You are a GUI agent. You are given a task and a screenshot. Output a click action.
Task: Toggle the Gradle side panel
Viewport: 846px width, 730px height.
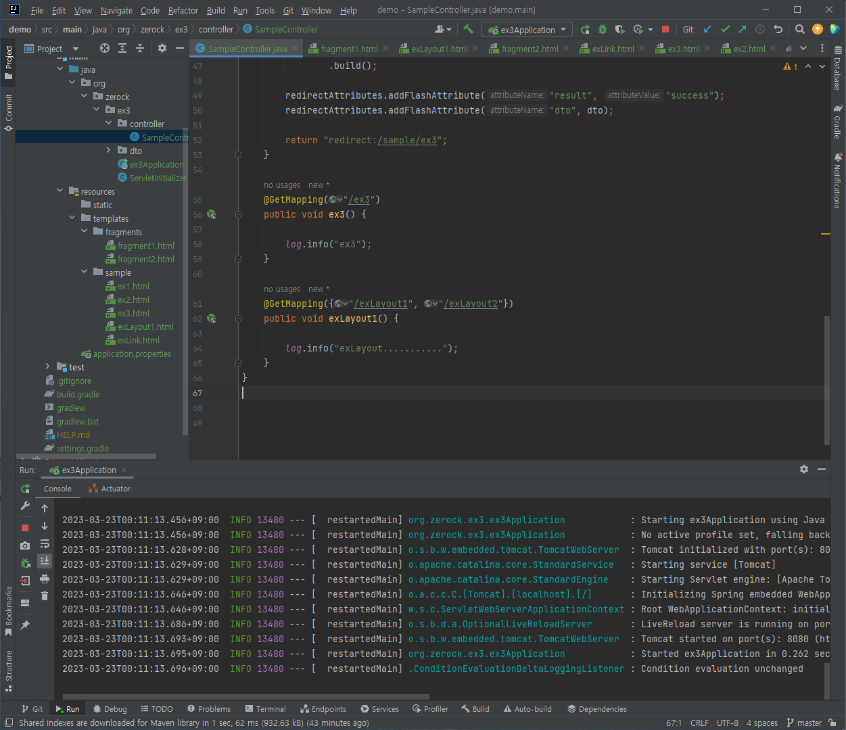pyautogui.click(x=838, y=122)
